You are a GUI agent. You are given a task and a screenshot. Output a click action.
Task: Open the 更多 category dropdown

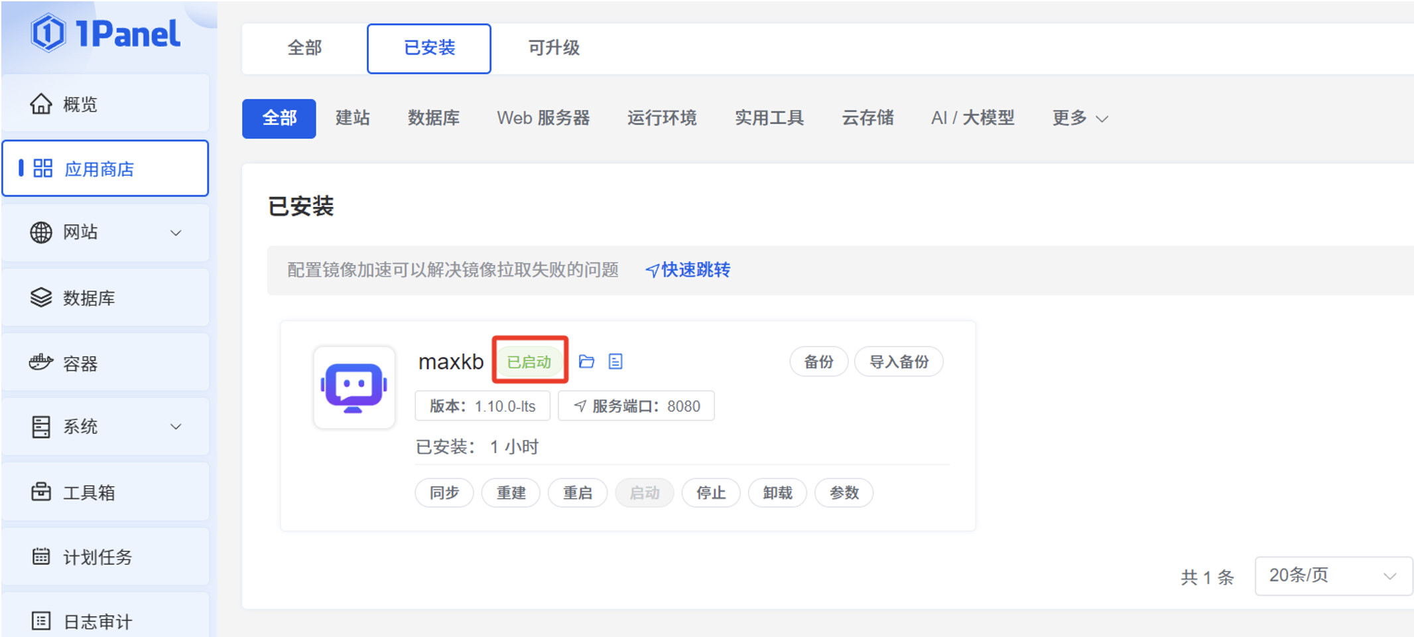[1080, 118]
